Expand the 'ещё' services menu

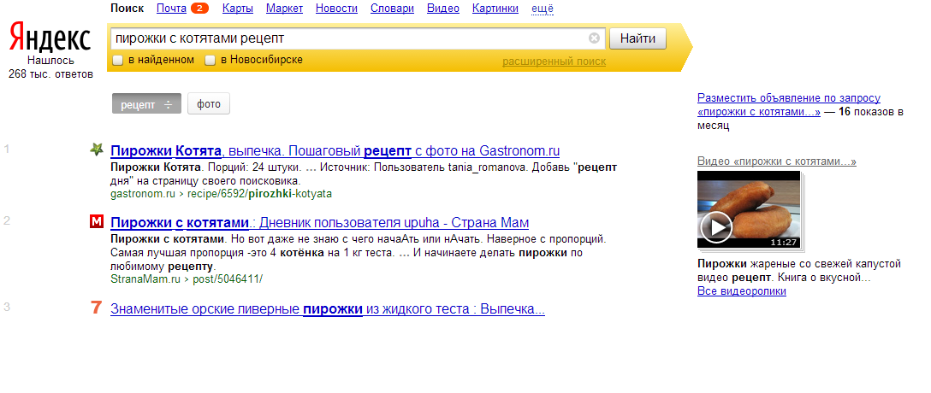(x=543, y=9)
